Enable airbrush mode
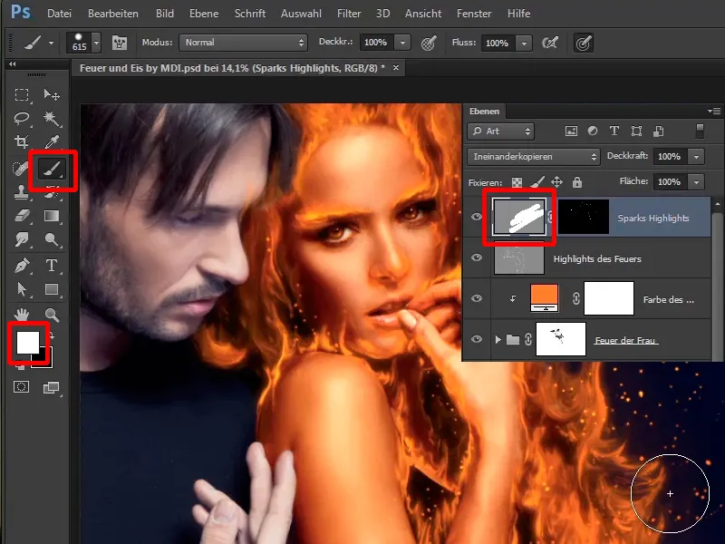 (x=550, y=43)
